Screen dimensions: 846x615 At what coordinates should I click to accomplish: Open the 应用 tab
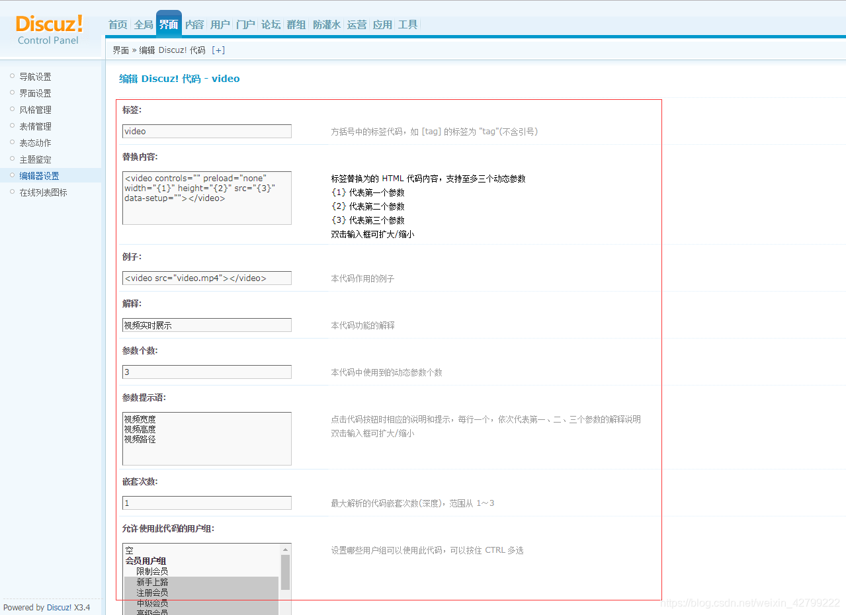pyautogui.click(x=382, y=24)
